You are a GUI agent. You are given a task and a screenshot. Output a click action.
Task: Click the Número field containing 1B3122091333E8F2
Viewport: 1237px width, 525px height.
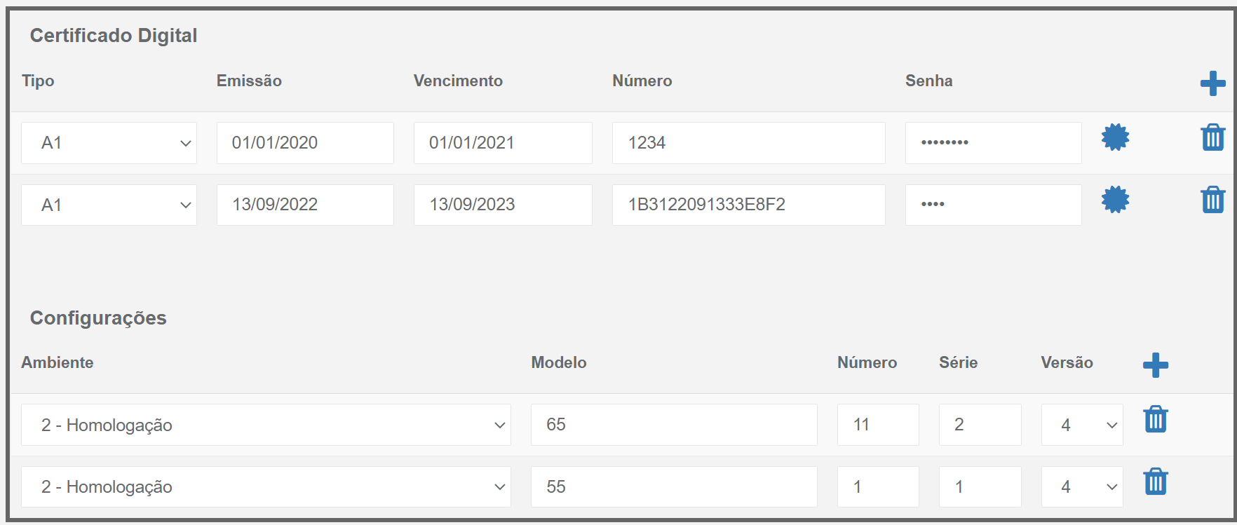click(x=749, y=205)
